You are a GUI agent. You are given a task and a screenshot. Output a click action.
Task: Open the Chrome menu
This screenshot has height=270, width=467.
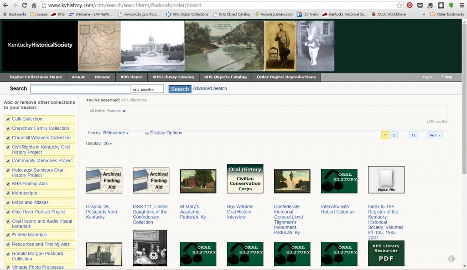(x=462, y=5)
